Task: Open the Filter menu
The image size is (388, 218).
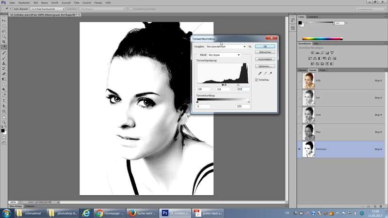Action: click(x=77, y=2)
